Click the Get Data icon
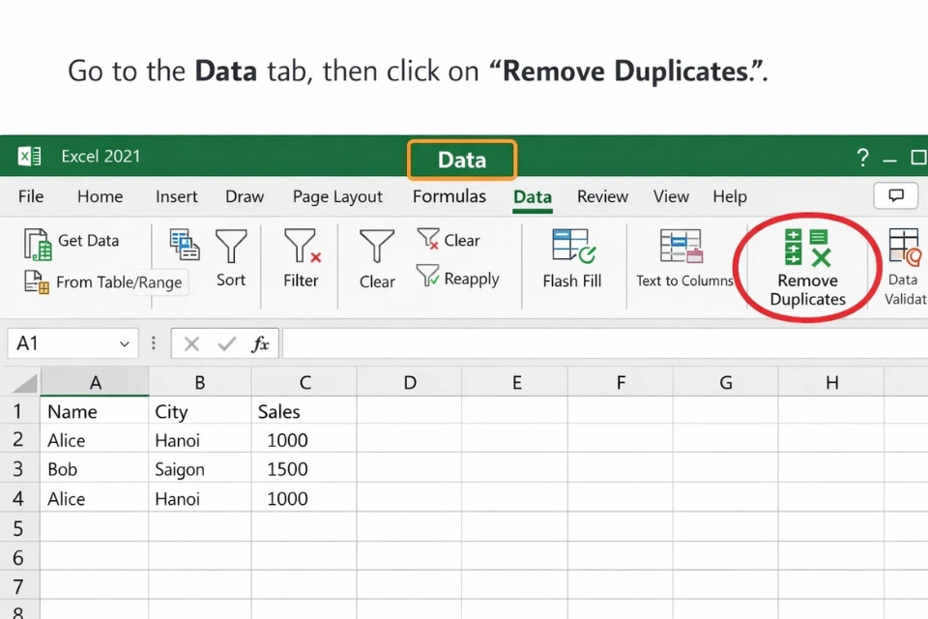The width and height of the screenshot is (928, 619). pyautogui.click(x=77, y=241)
